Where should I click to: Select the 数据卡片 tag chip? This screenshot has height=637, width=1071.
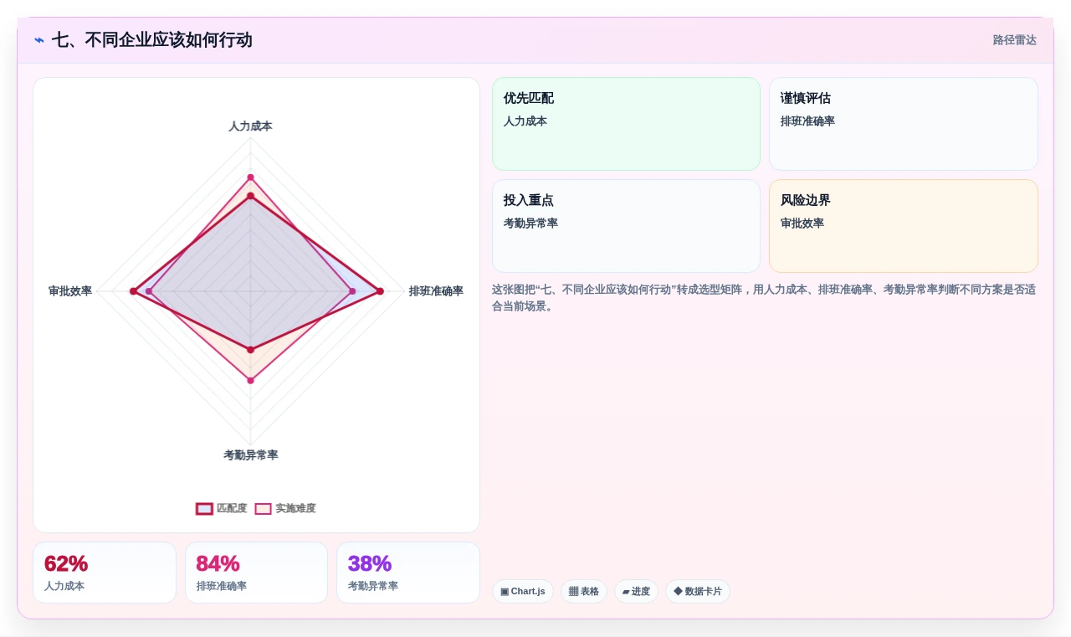coord(698,591)
